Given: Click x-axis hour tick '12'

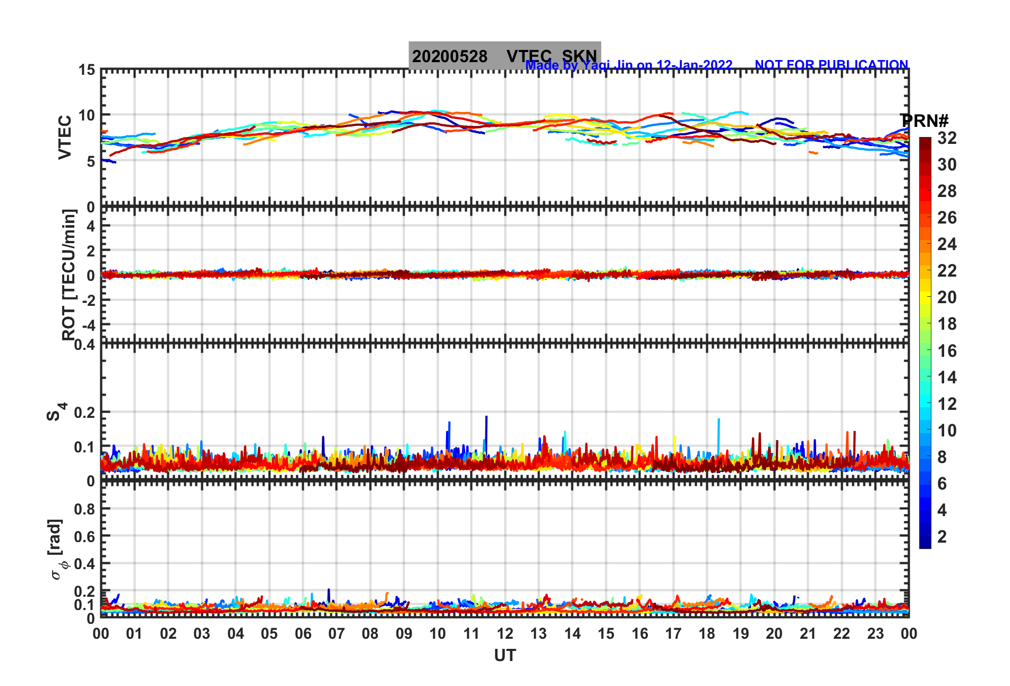Looking at the screenshot, I should tap(505, 633).
